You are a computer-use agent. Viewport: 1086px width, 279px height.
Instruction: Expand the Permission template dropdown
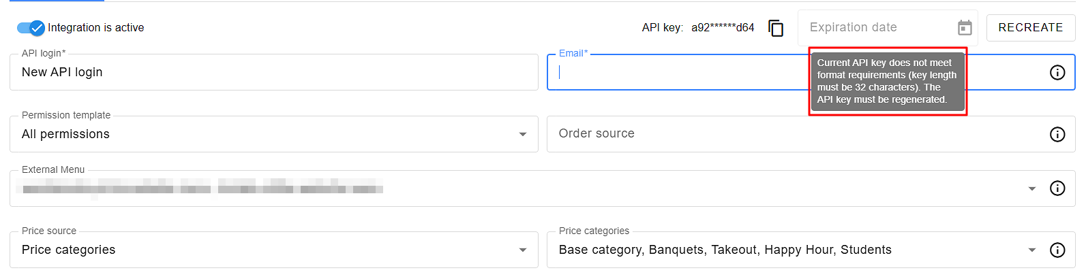pos(522,134)
